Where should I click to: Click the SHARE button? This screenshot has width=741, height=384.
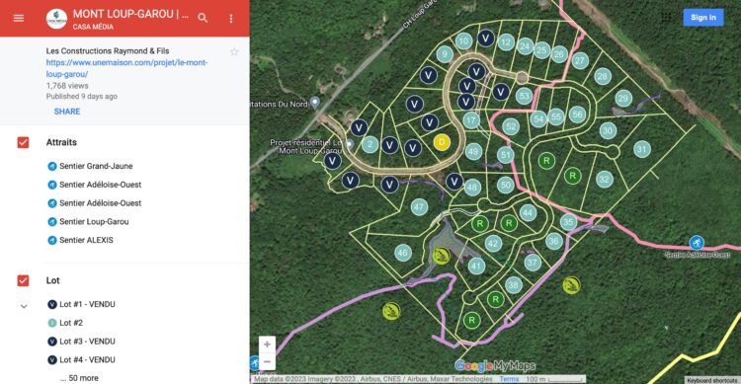67,112
